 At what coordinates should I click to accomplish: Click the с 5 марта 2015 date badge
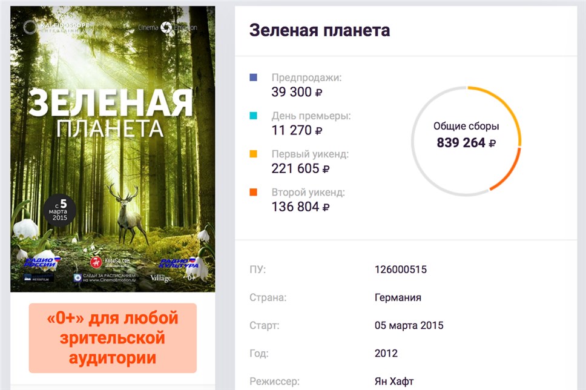[59, 210]
